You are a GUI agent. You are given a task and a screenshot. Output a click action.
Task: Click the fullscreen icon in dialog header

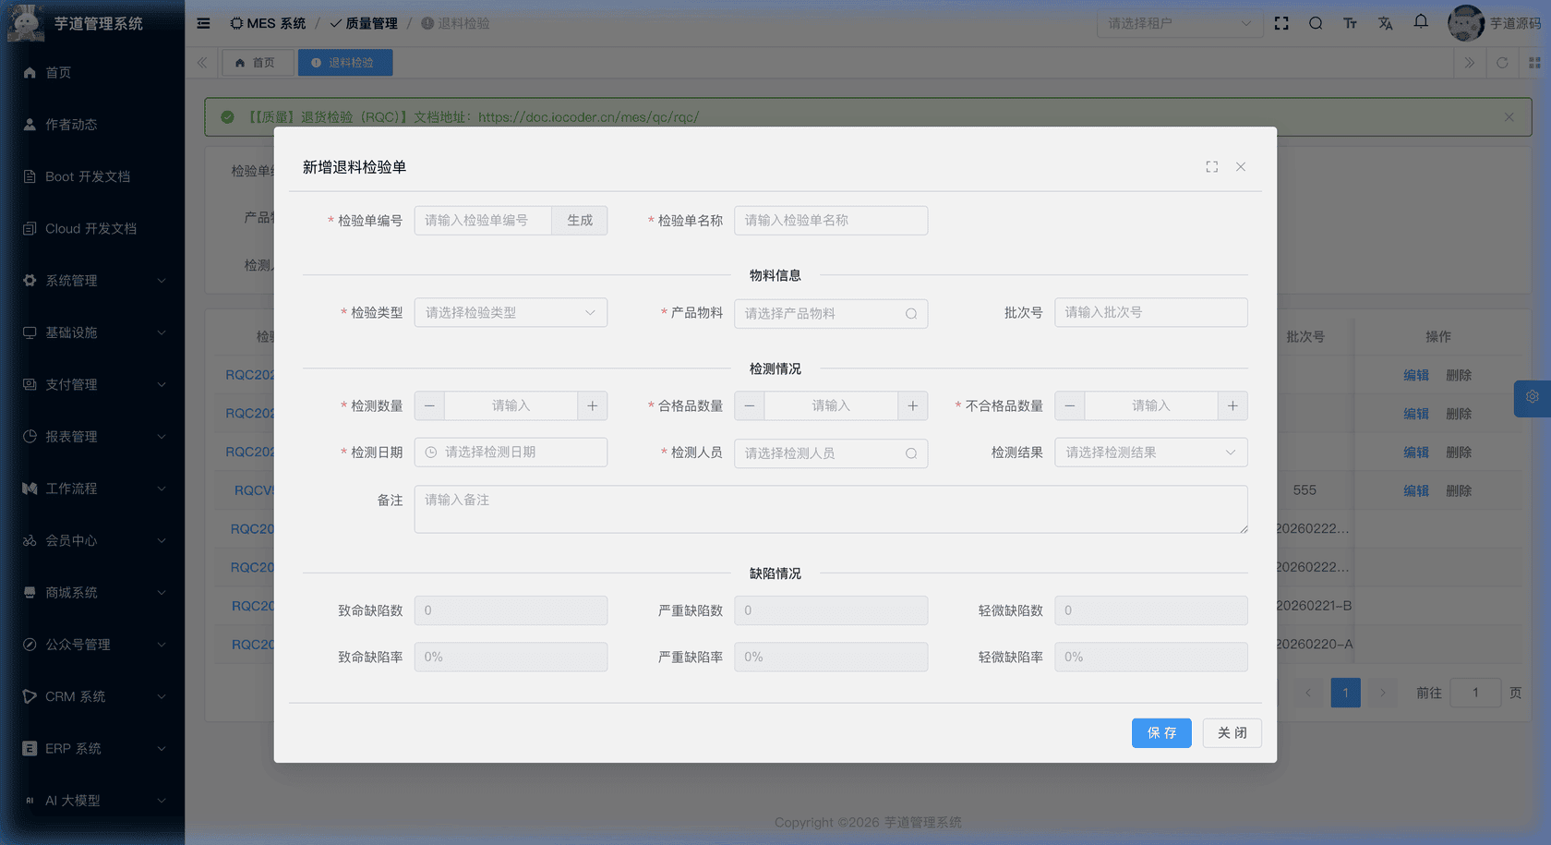(1211, 167)
